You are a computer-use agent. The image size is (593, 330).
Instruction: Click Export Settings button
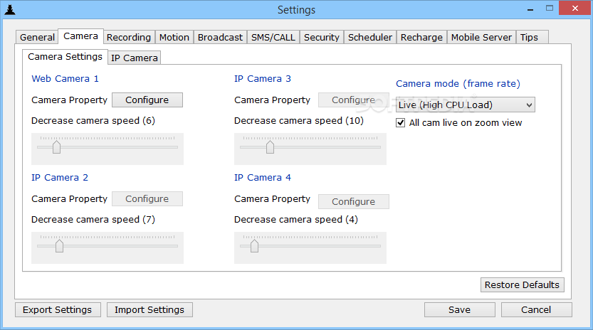58,309
